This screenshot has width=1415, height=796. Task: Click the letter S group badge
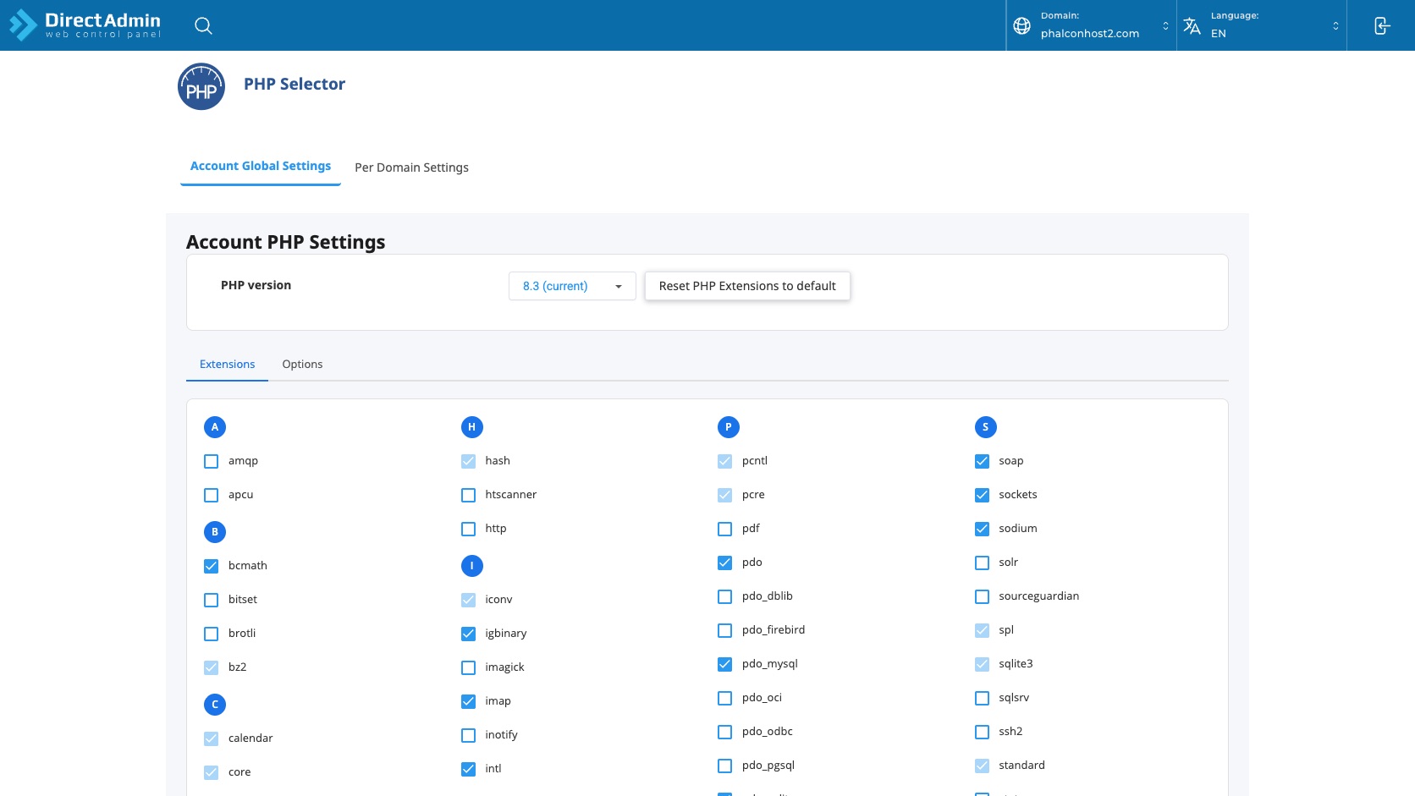986,427
